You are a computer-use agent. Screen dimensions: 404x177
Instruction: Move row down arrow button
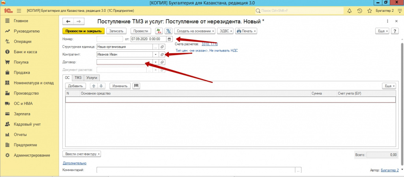(101, 86)
